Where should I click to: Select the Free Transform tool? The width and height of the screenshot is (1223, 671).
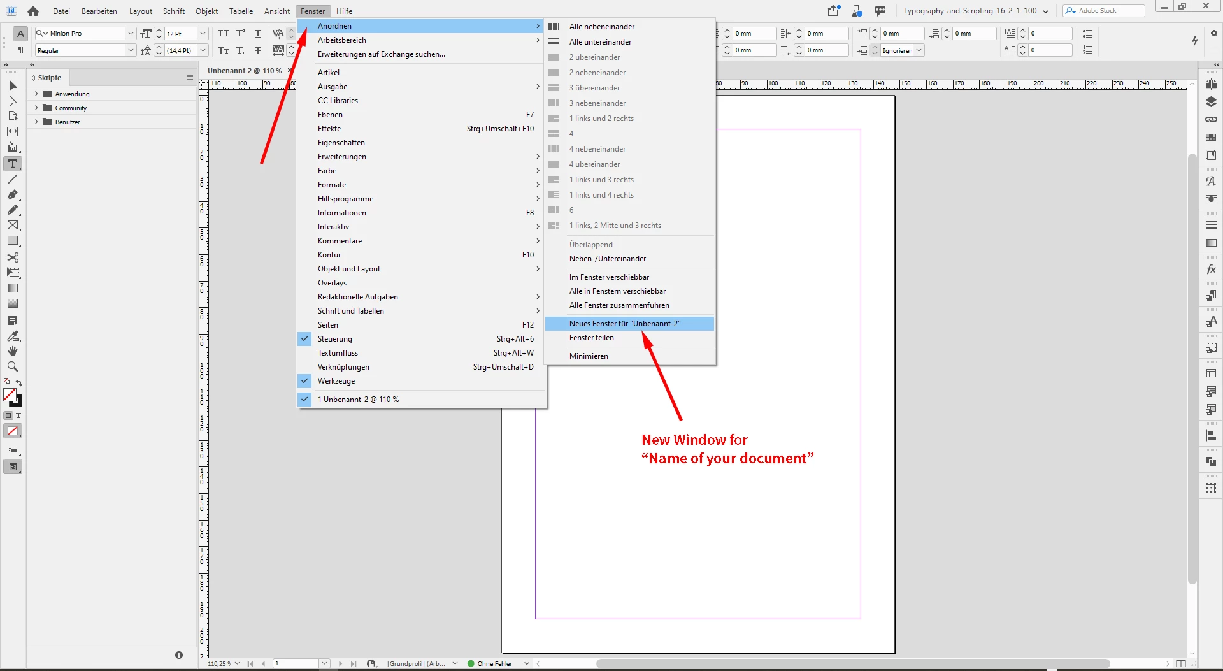click(13, 273)
